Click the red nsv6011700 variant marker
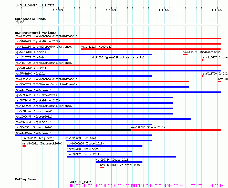The image size is (228, 188). (202, 76)
